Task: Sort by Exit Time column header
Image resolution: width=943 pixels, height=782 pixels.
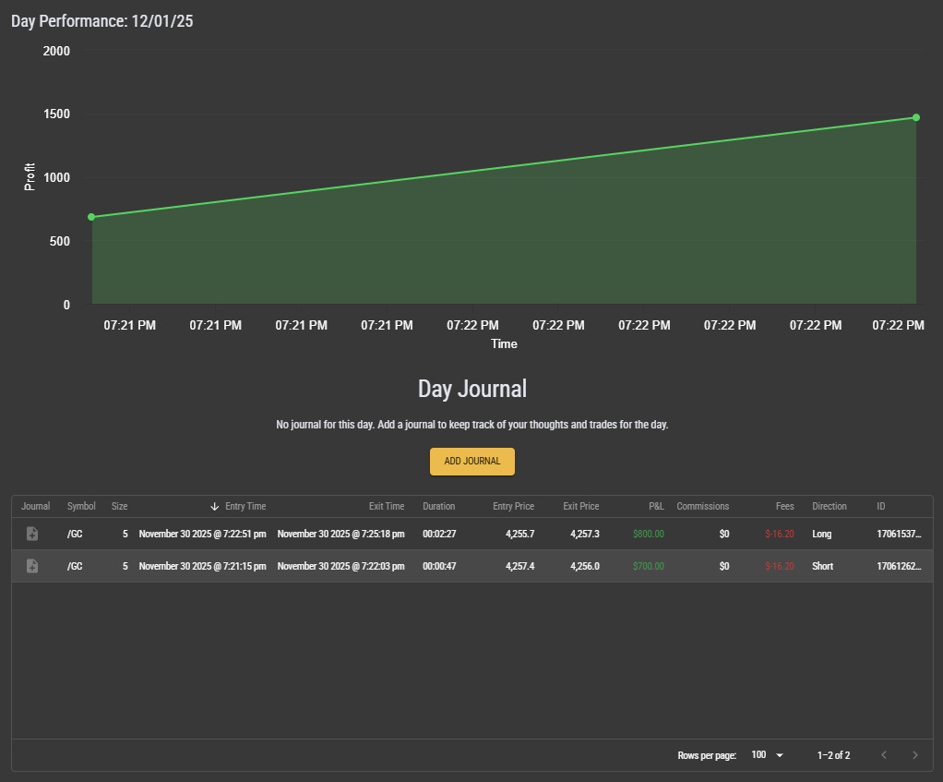Action: tap(387, 506)
